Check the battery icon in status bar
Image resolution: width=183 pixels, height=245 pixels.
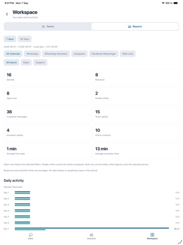[x=176, y=3]
